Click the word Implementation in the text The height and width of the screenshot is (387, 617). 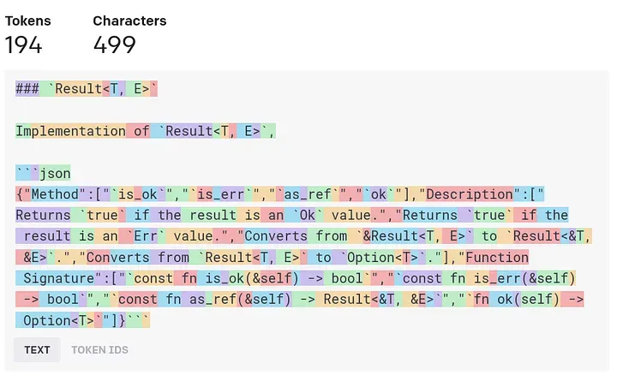[71, 131]
